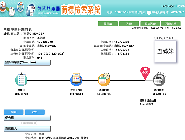
Task: Click announcement value 101/02/01(39-003)
Action: pos(51,54)
